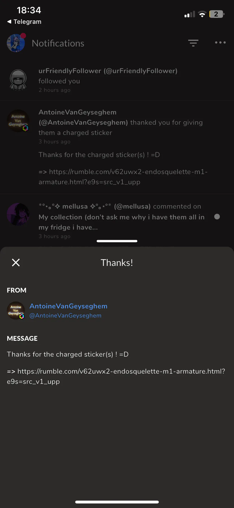This screenshot has width=234, height=508.
Task: Tap the unread dot on mellusa's comment
Action: (x=217, y=217)
